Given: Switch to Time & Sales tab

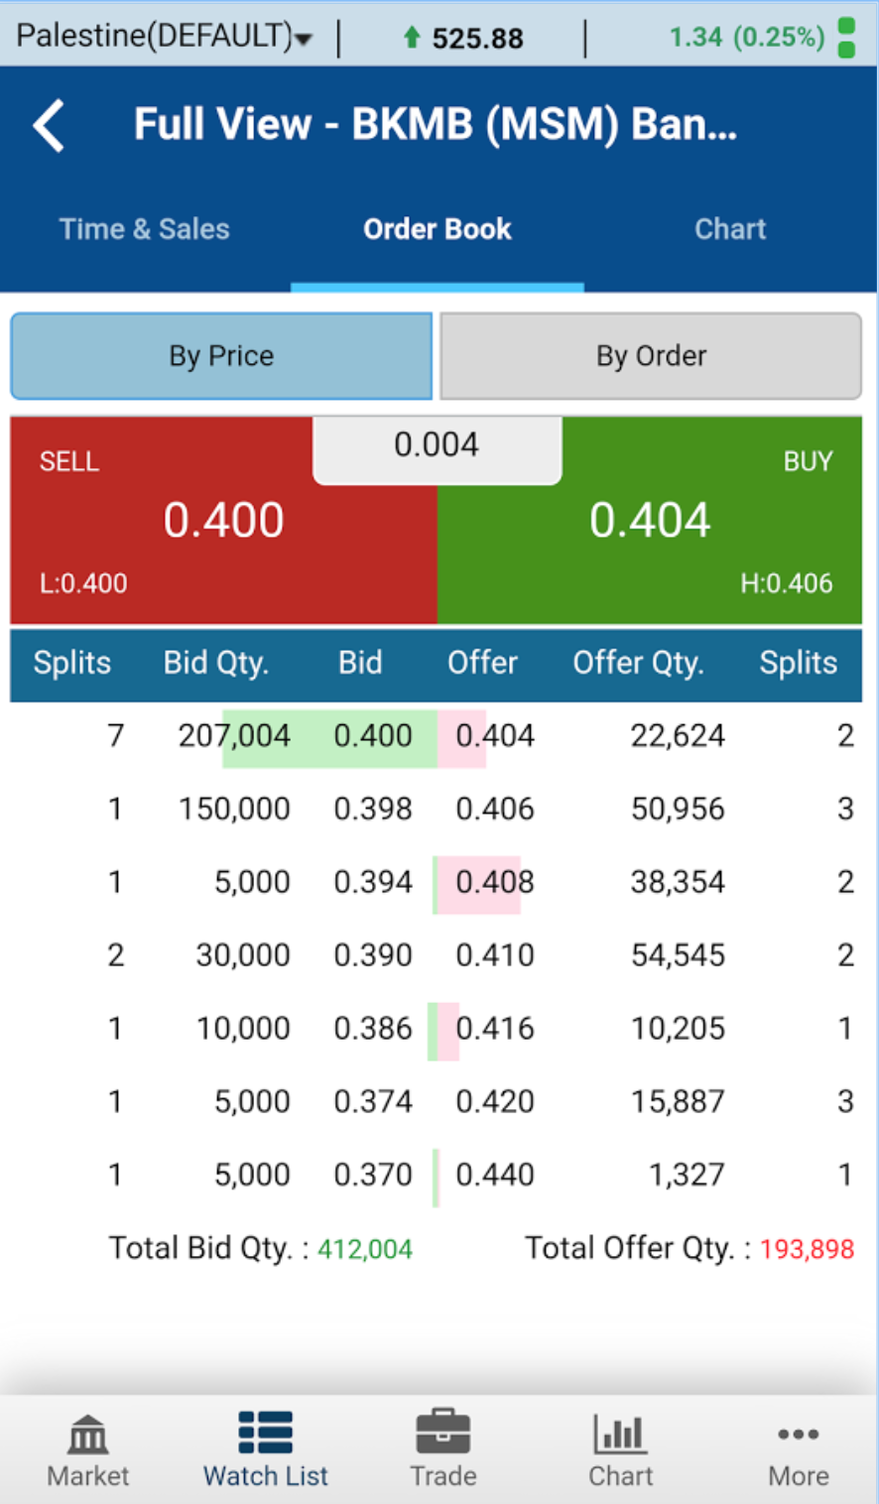Looking at the screenshot, I should click(144, 229).
